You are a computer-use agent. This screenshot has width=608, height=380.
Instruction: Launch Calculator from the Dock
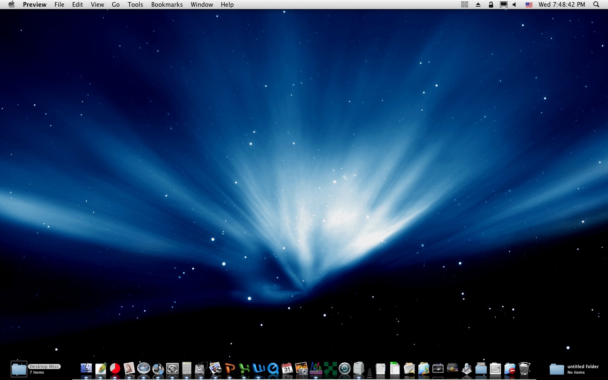[x=187, y=369]
